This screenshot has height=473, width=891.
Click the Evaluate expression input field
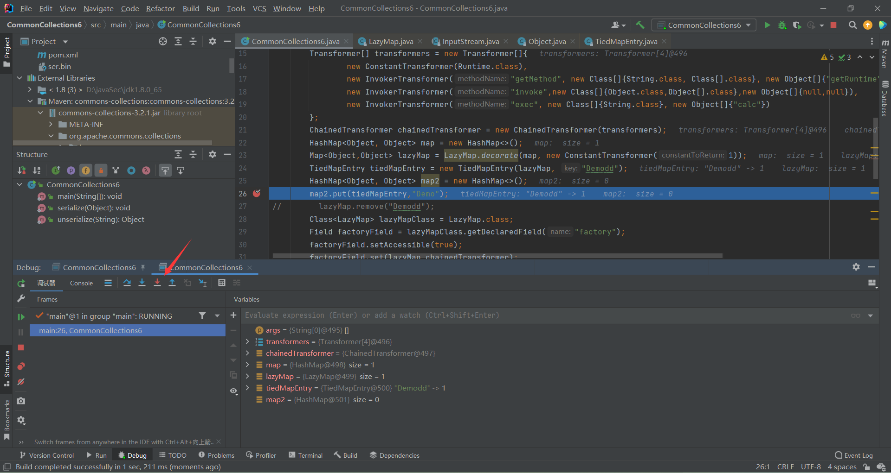click(x=545, y=315)
